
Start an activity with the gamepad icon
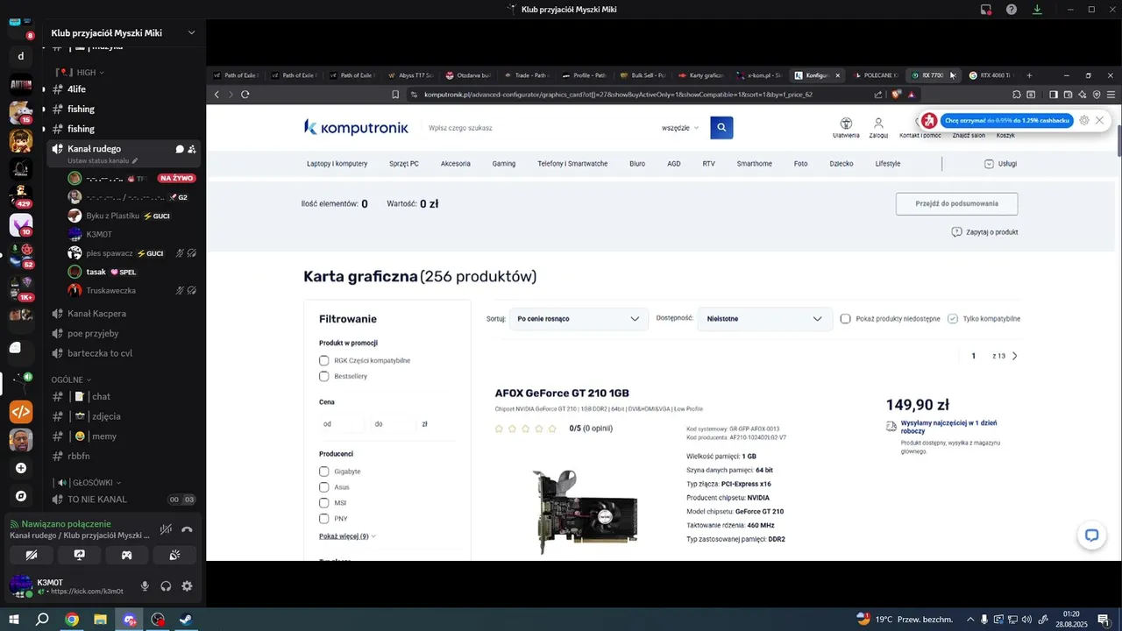click(x=126, y=555)
